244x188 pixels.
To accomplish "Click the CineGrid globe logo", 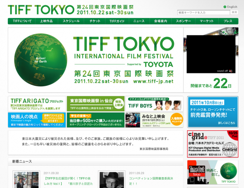I will [230, 150].
